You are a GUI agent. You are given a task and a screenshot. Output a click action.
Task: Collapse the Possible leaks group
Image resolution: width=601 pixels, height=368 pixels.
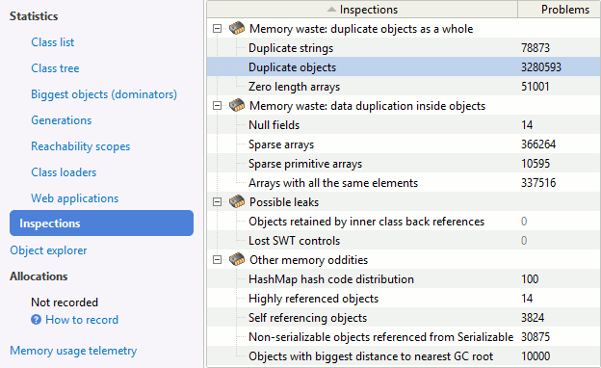(218, 201)
